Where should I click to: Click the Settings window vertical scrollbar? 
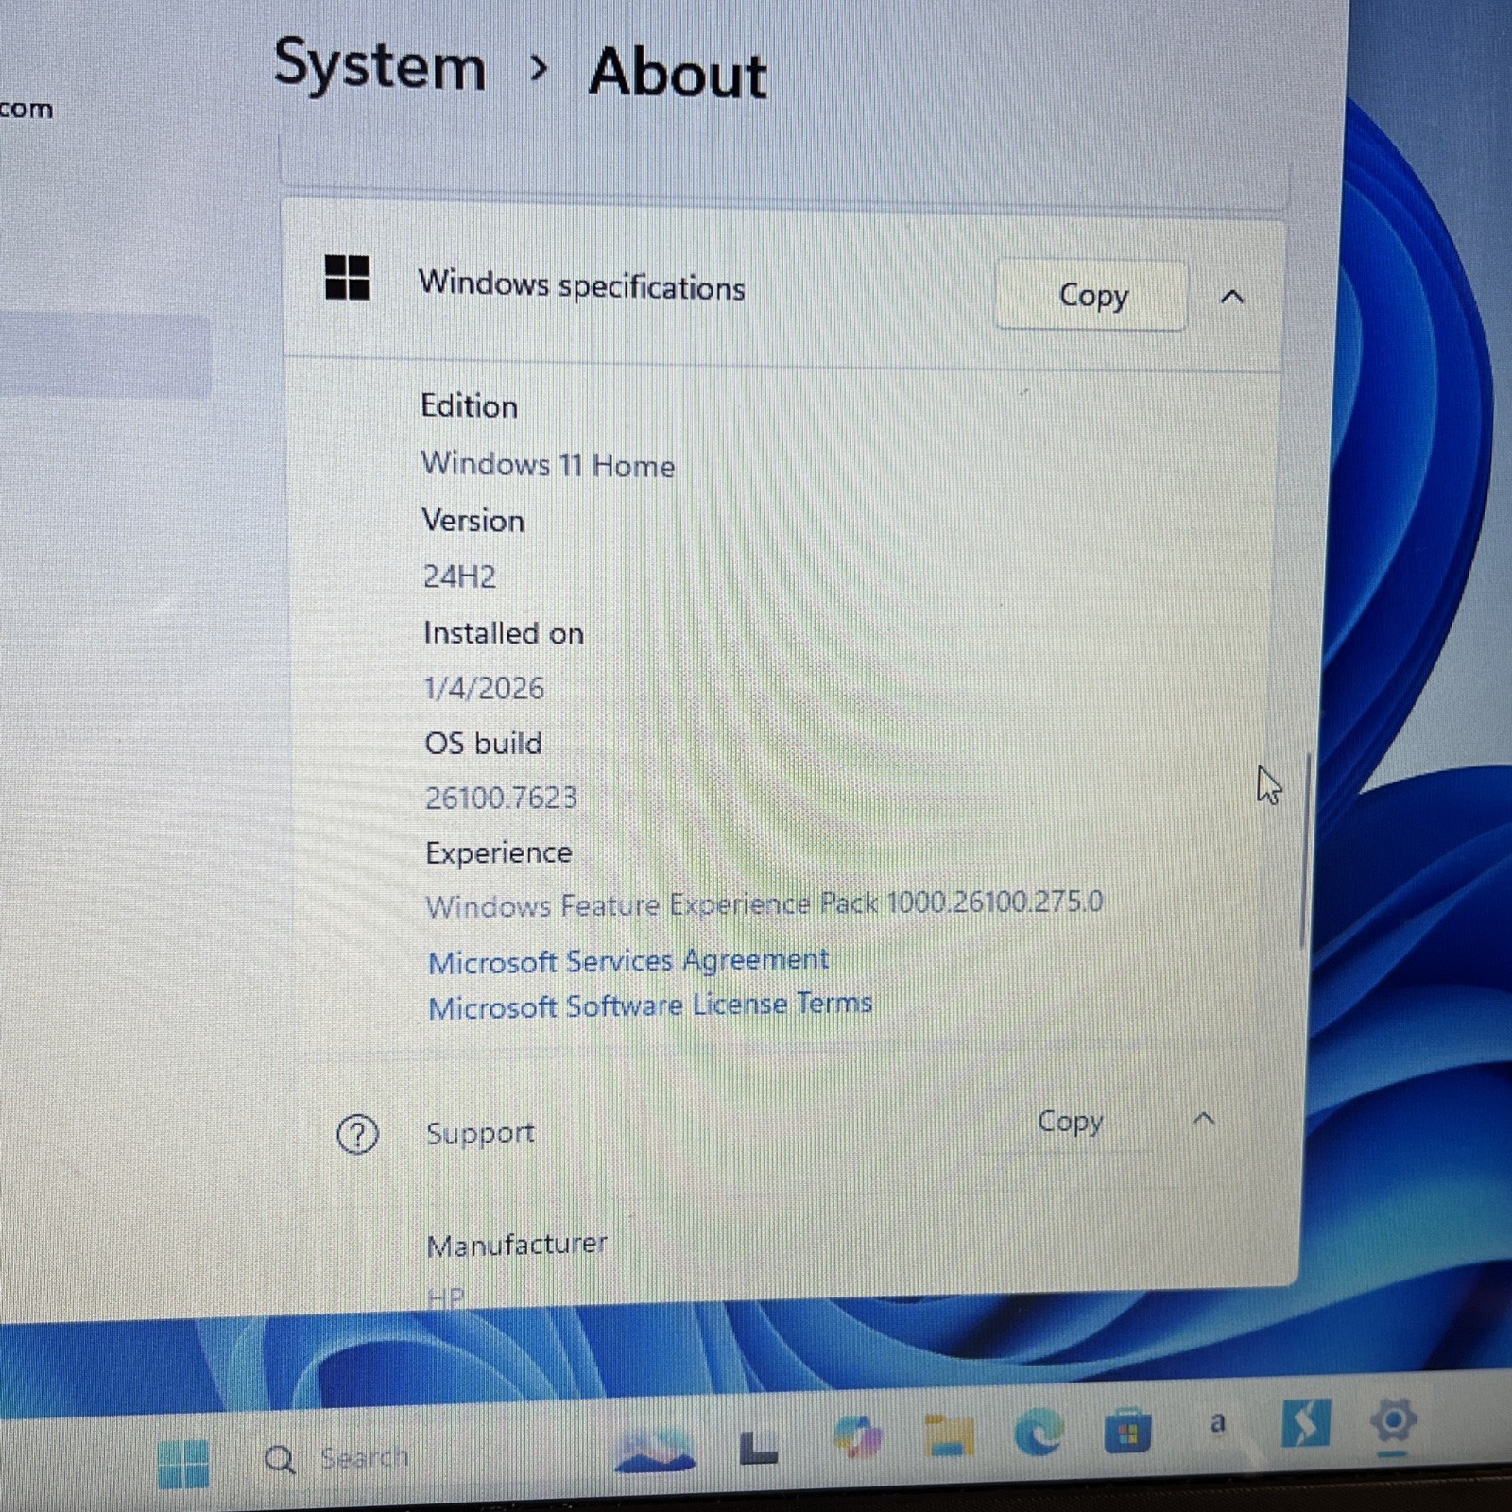[x=1306, y=850]
